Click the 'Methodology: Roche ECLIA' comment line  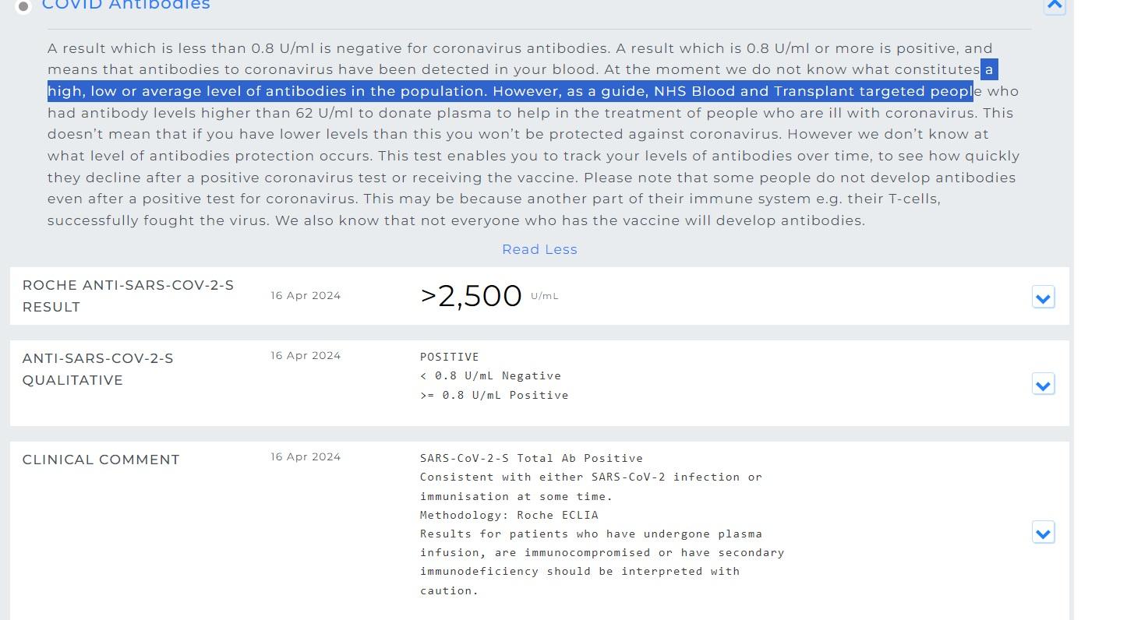pos(509,515)
